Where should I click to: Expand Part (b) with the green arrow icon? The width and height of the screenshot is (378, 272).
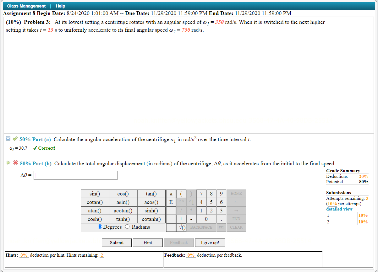[8, 163]
